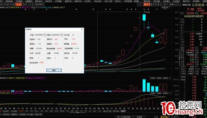Go to previous stock with left arrow
The height and width of the screenshot is (118, 207).
(x=180, y=5)
